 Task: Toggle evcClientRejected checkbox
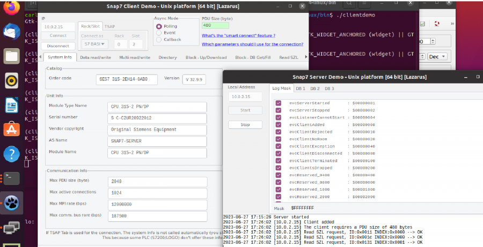(x=279, y=132)
